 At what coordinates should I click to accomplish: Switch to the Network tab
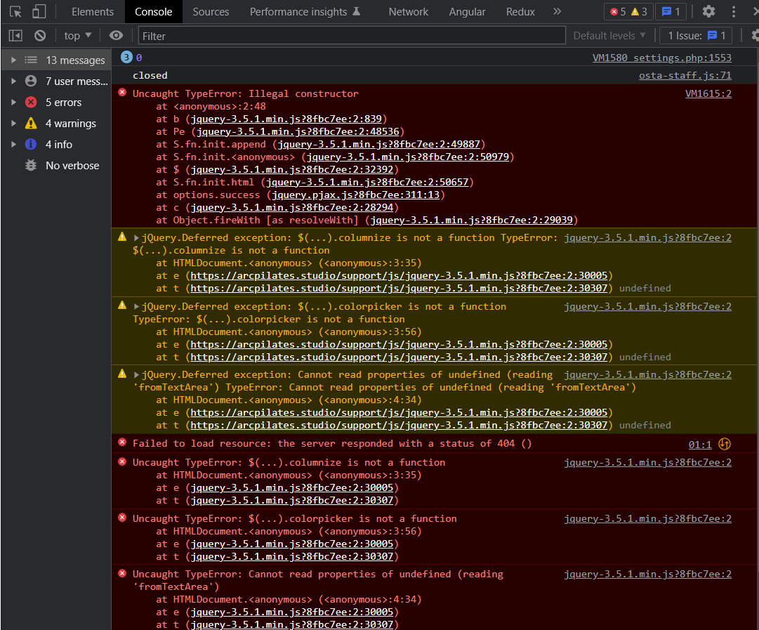click(408, 11)
